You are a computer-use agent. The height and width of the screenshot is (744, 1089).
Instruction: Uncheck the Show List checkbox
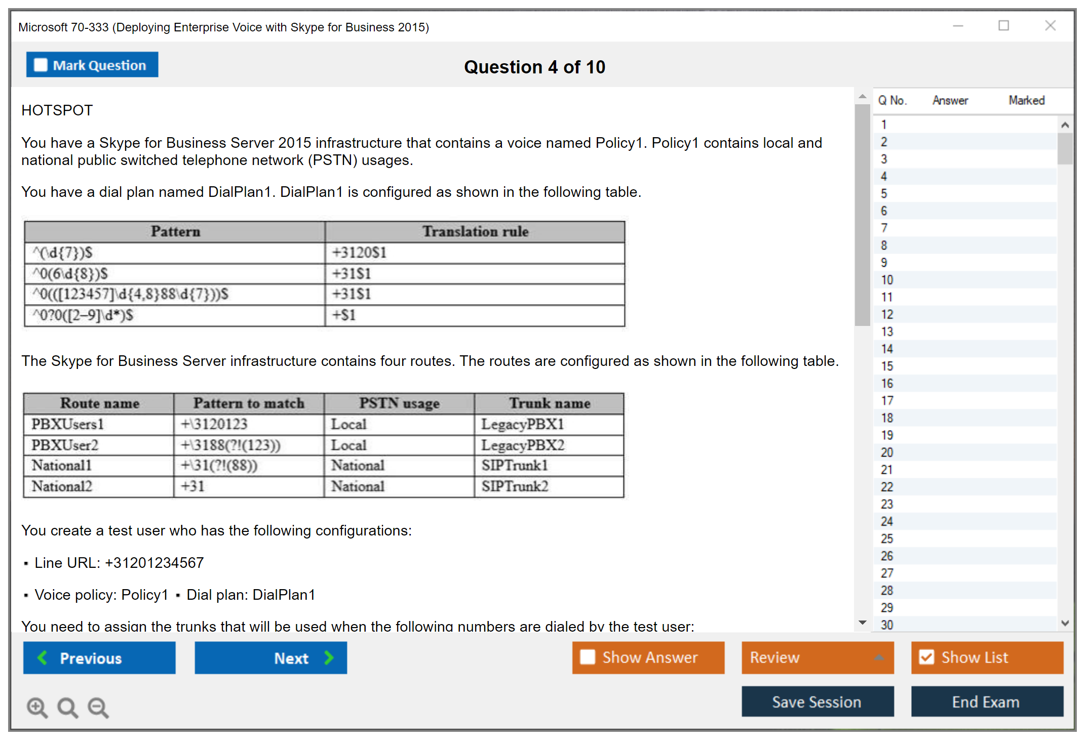pyautogui.click(x=926, y=657)
